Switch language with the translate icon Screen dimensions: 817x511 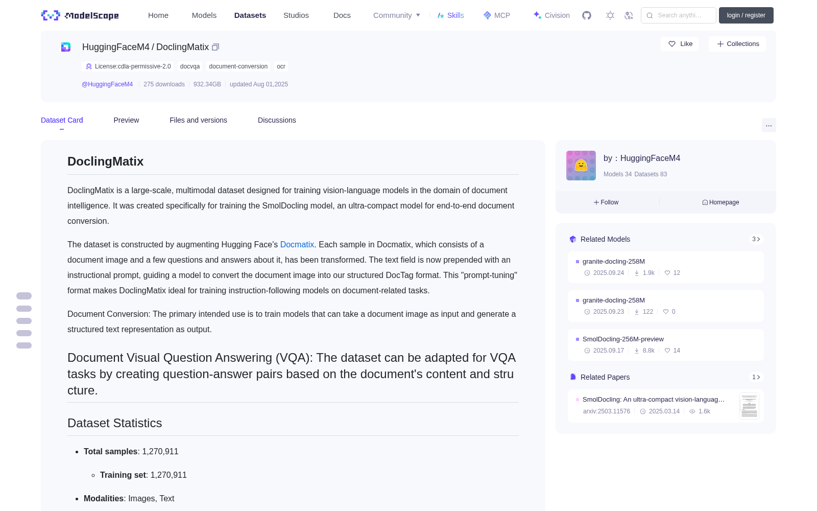pyautogui.click(x=629, y=15)
